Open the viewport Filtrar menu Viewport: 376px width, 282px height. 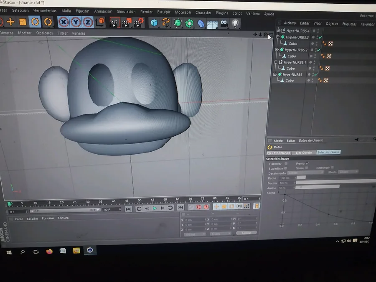(x=63, y=33)
